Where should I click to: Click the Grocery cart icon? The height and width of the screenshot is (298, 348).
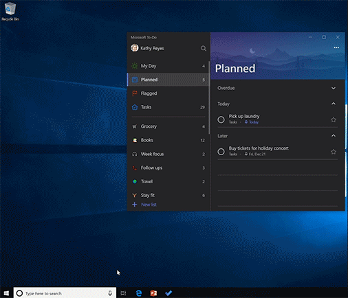click(135, 126)
